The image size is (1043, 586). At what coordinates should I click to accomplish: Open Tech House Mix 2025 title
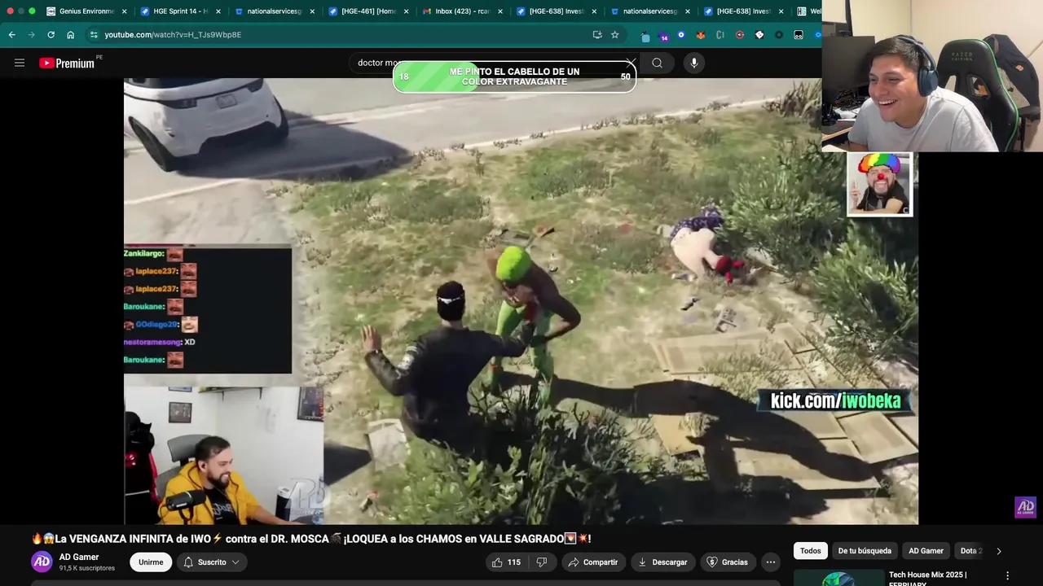(x=928, y=578)
